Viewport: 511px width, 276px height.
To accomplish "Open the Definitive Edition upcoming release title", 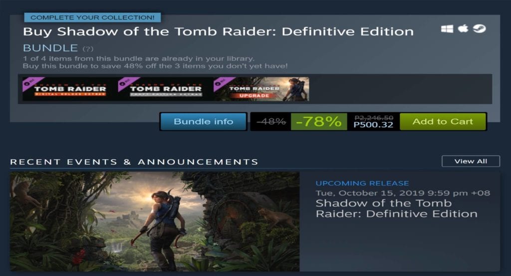I will [396, 209].
